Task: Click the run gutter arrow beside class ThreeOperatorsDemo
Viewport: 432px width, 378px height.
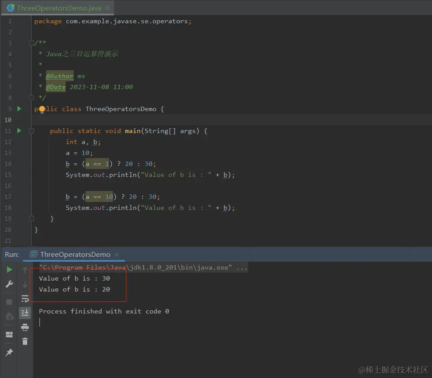Action: click(x=19, y=109)
